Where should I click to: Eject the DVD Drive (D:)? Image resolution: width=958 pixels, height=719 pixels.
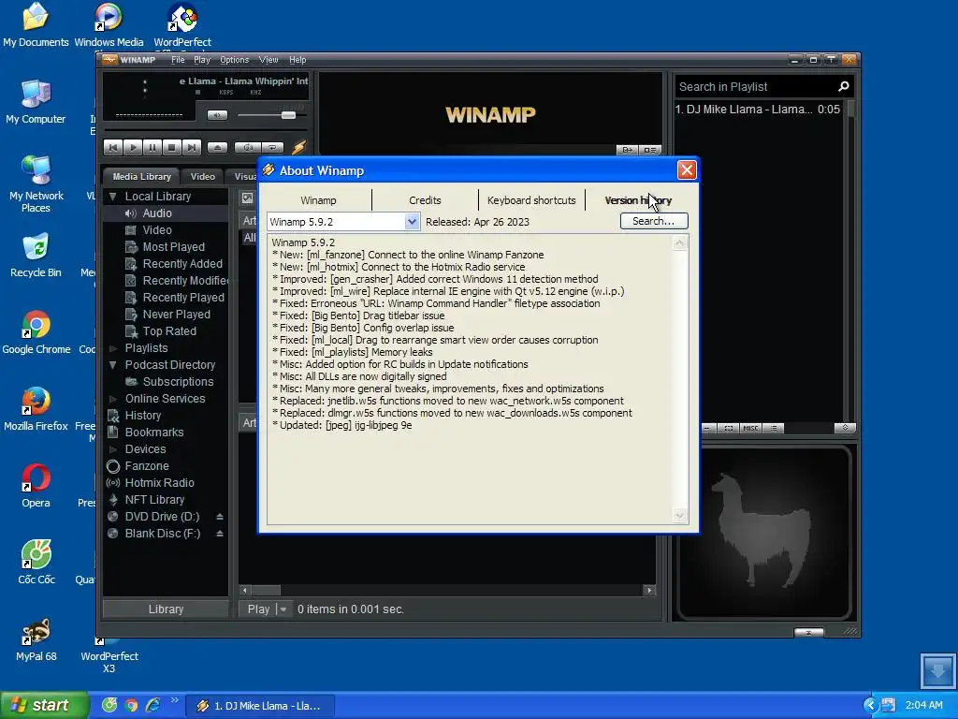(219, 517)
